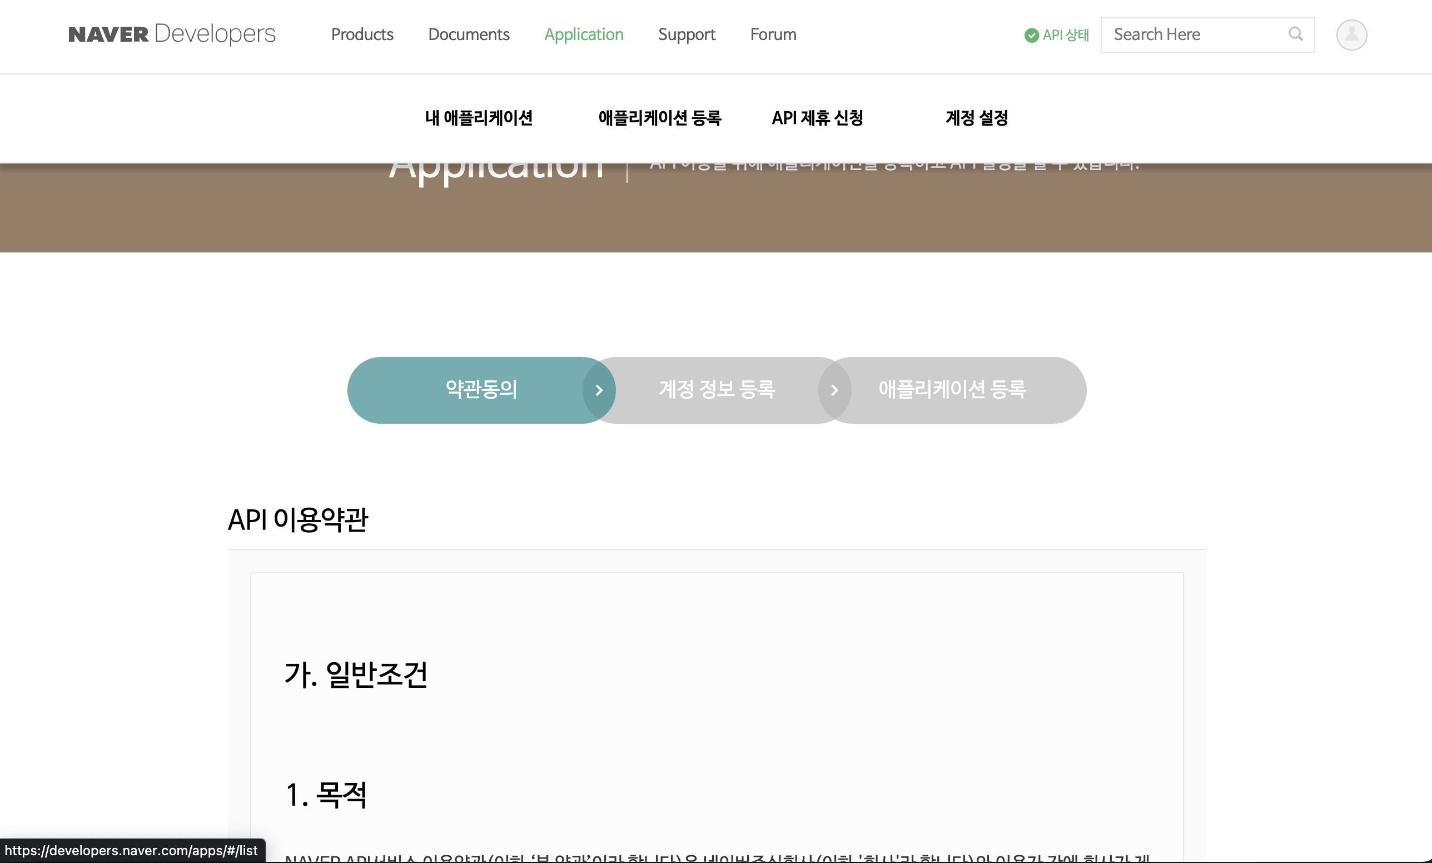This screenshot has height=863, width=1432.
Task: Open the NAVER Developers home logo
Action: point(172,34)
